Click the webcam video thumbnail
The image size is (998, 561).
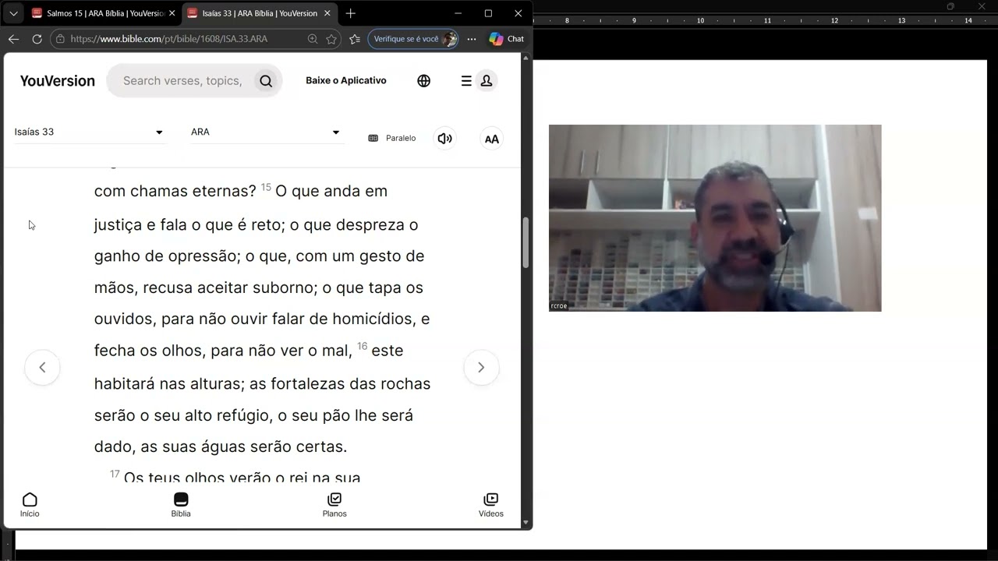pos(715,218)
